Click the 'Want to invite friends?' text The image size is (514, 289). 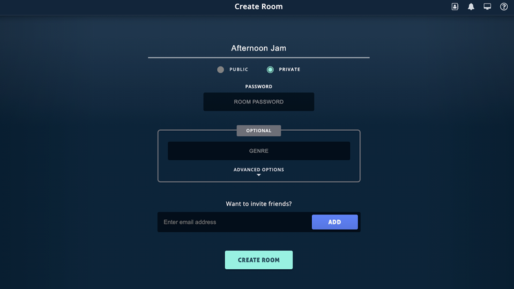click(258, 204)
